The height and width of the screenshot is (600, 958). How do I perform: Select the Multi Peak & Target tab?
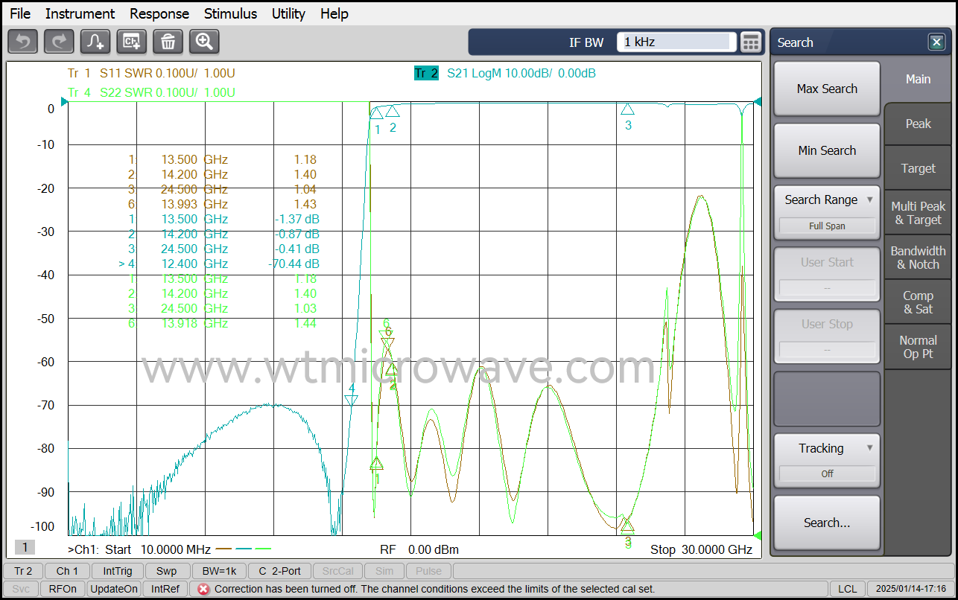[x=918, y=213]
